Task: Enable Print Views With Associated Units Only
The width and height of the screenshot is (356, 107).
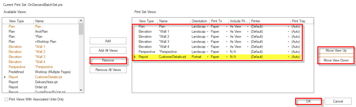Action: (7, 99)
